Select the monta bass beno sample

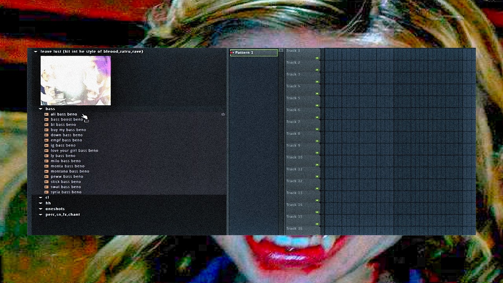click(x=68, y=166)
